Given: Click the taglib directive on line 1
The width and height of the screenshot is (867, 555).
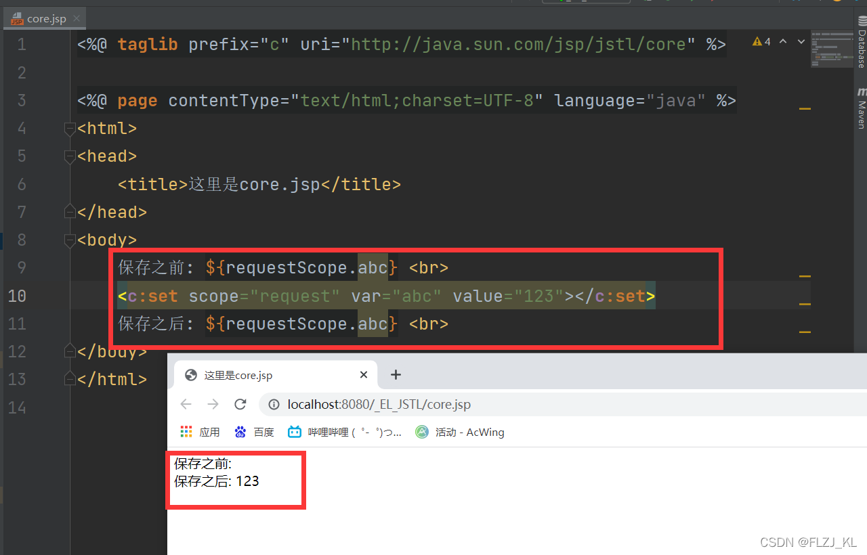Looking at the screenshot, I should click(402, 45).
